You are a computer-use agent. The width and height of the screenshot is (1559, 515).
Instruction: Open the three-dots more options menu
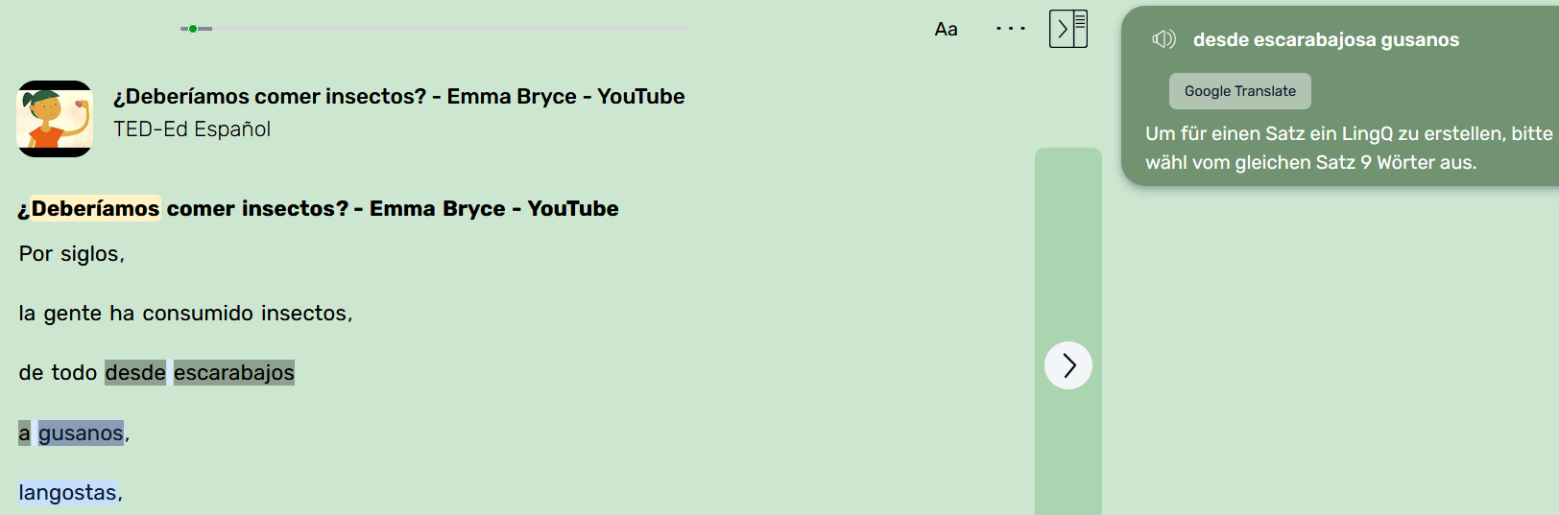1010,29
